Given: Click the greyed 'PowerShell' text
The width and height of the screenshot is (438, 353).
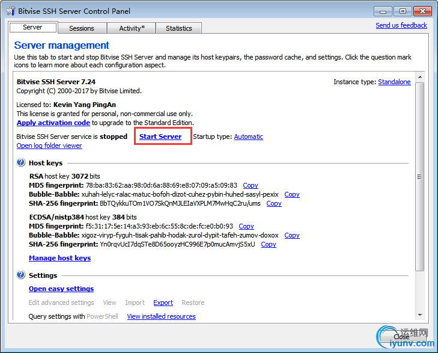Looking at the screenshot, I should (x=102, y=316).
